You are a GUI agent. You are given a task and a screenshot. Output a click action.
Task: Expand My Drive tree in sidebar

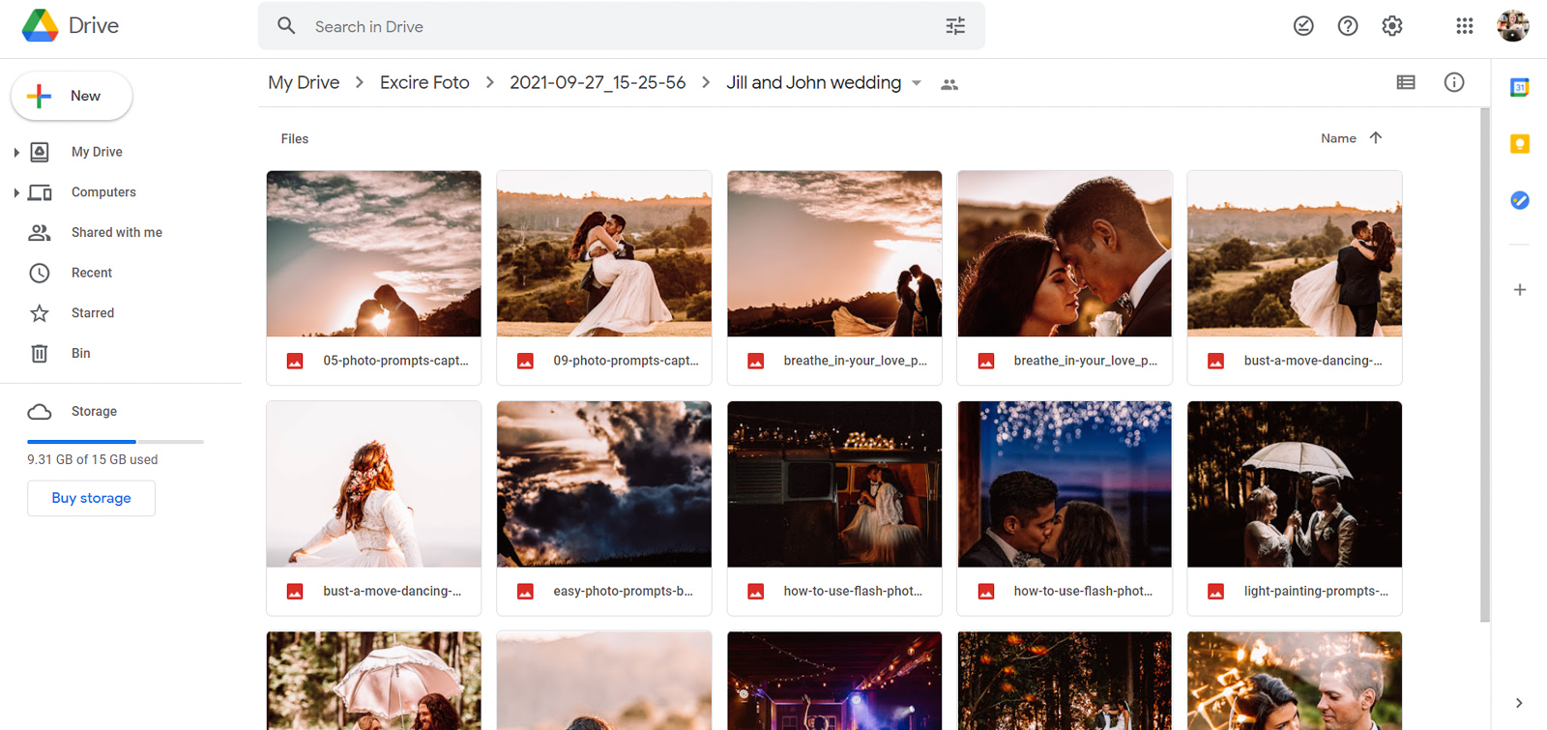[x=16, y=152]
